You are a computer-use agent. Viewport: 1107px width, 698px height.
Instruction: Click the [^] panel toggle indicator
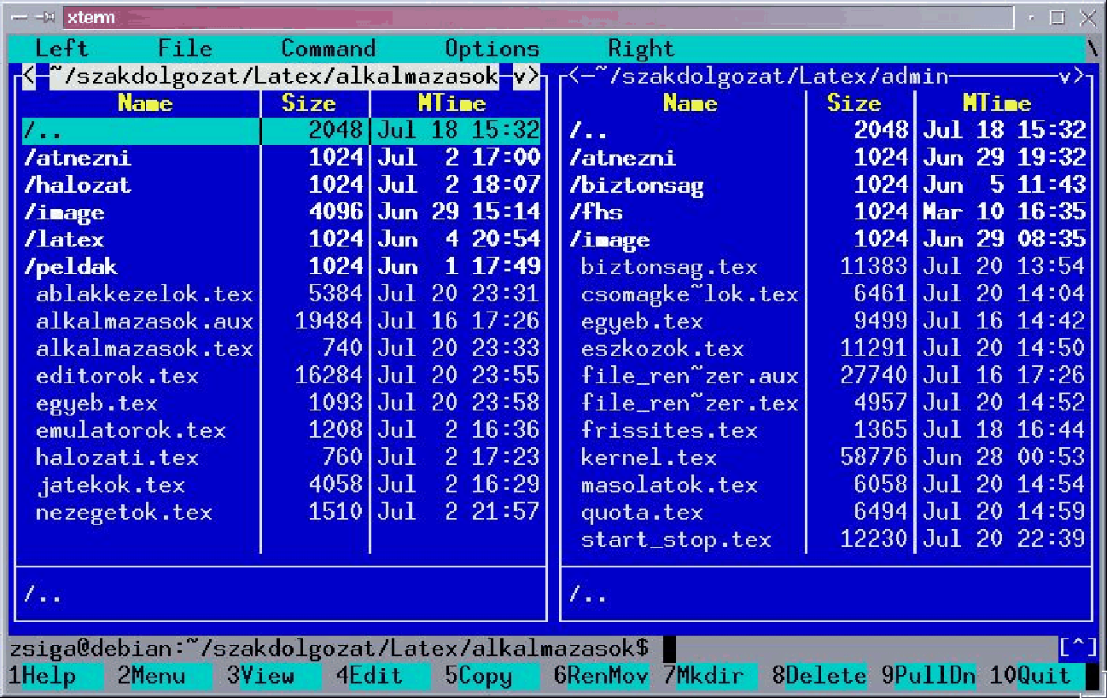[x=1077, y=648]
